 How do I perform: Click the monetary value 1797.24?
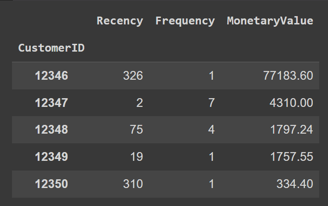coord(292,129)
